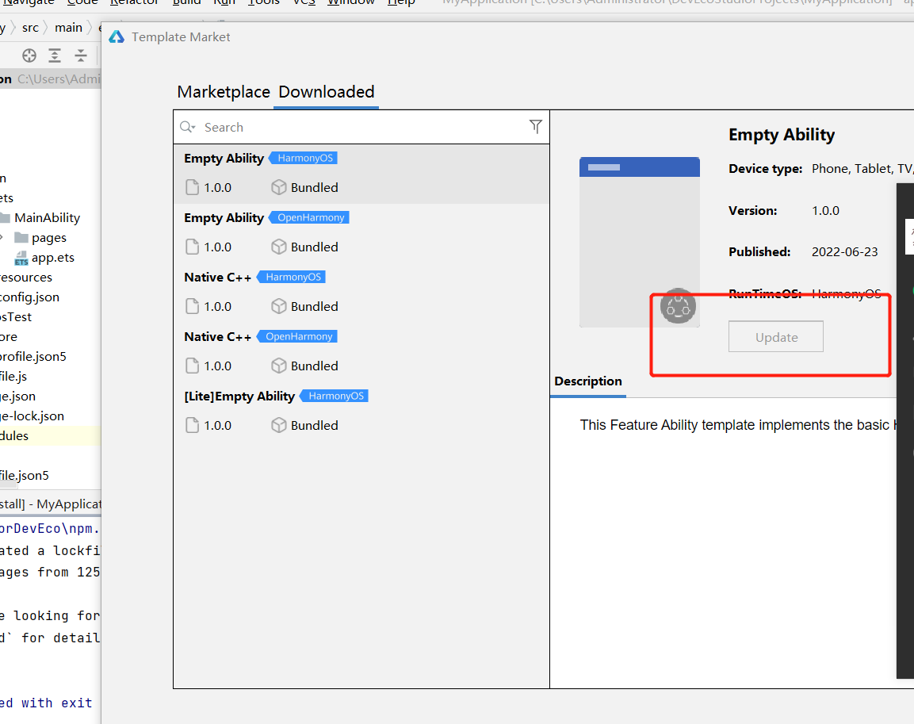
Task: Open the VCS menu
Action: 304,2
